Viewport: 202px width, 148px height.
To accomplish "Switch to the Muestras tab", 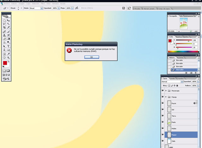I will [179, 37].
